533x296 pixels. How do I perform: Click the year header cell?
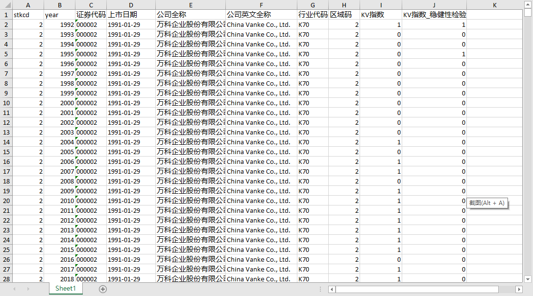(x=59, y=15)
